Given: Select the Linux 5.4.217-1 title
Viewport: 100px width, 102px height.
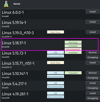Looking at the screenshot, I should coord(14,84).
